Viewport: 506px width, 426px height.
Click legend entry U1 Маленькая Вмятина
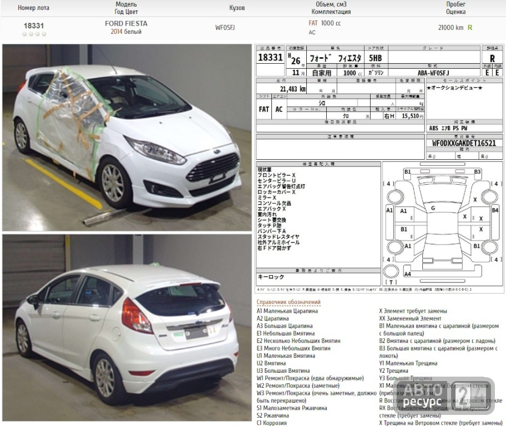coord(286,356)
